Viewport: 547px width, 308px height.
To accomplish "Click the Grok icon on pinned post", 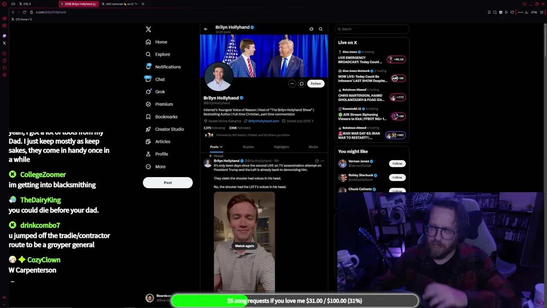I will 317,161.
